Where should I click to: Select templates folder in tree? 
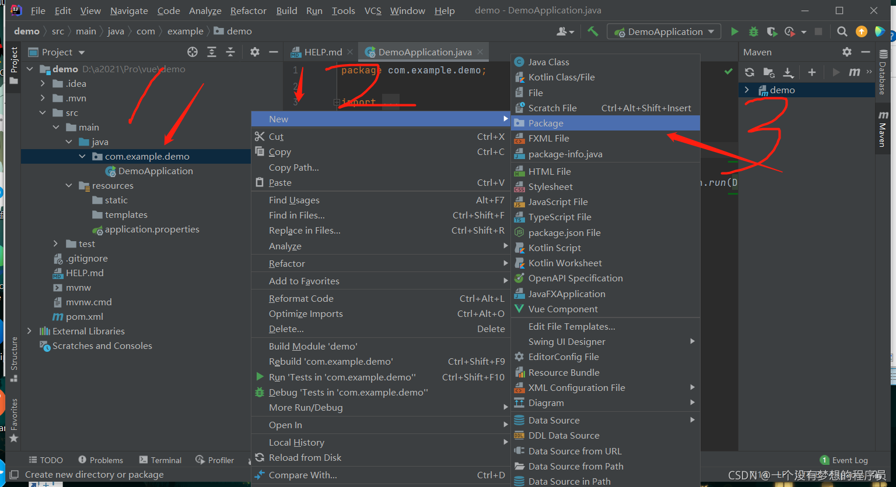point(120,214)
